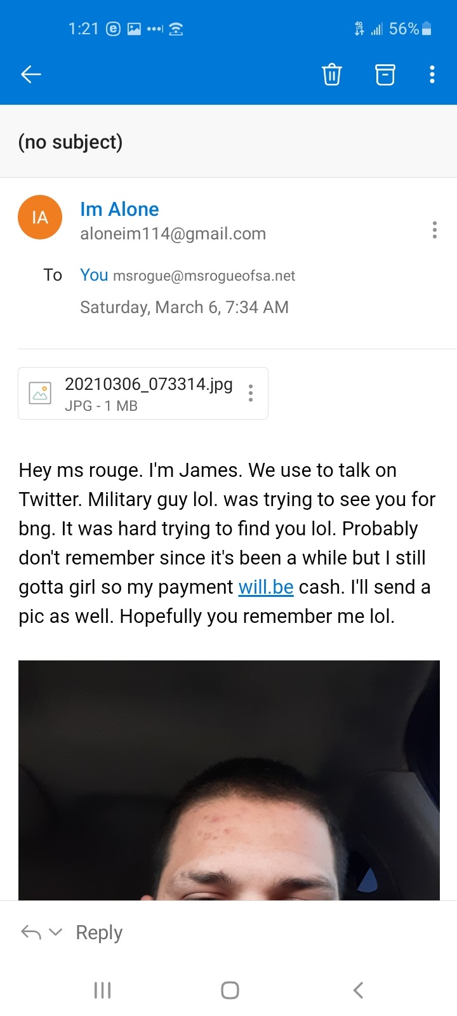Tap the (no subject) header

[70, 142]
